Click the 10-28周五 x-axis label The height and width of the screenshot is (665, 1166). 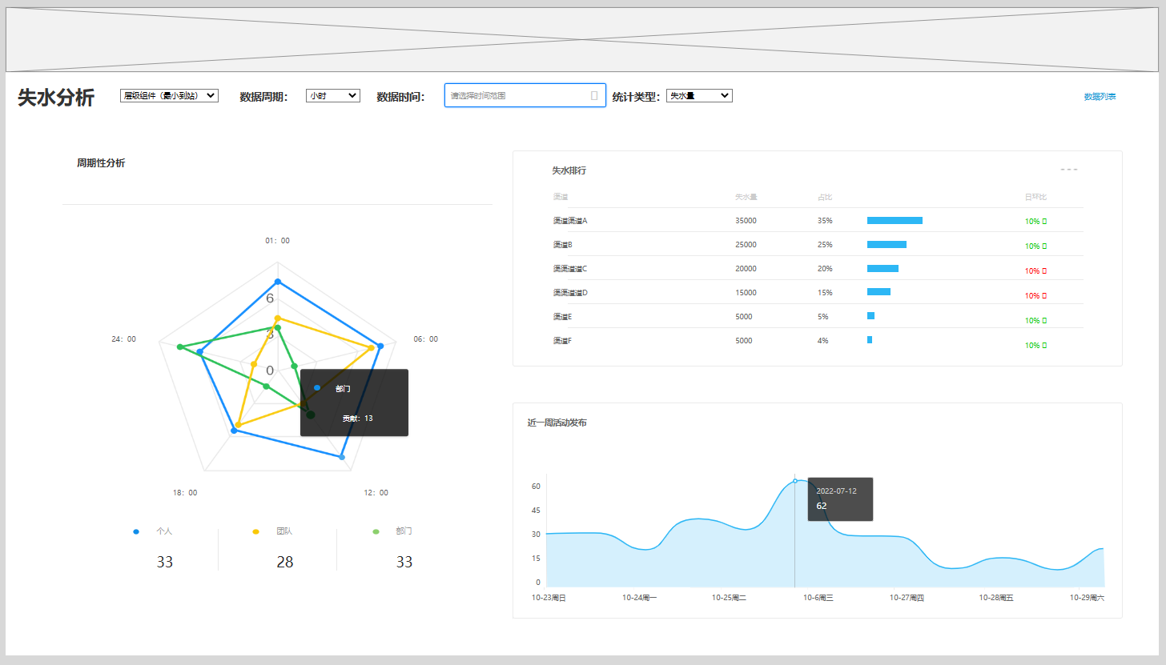click(x=996, y=598)
